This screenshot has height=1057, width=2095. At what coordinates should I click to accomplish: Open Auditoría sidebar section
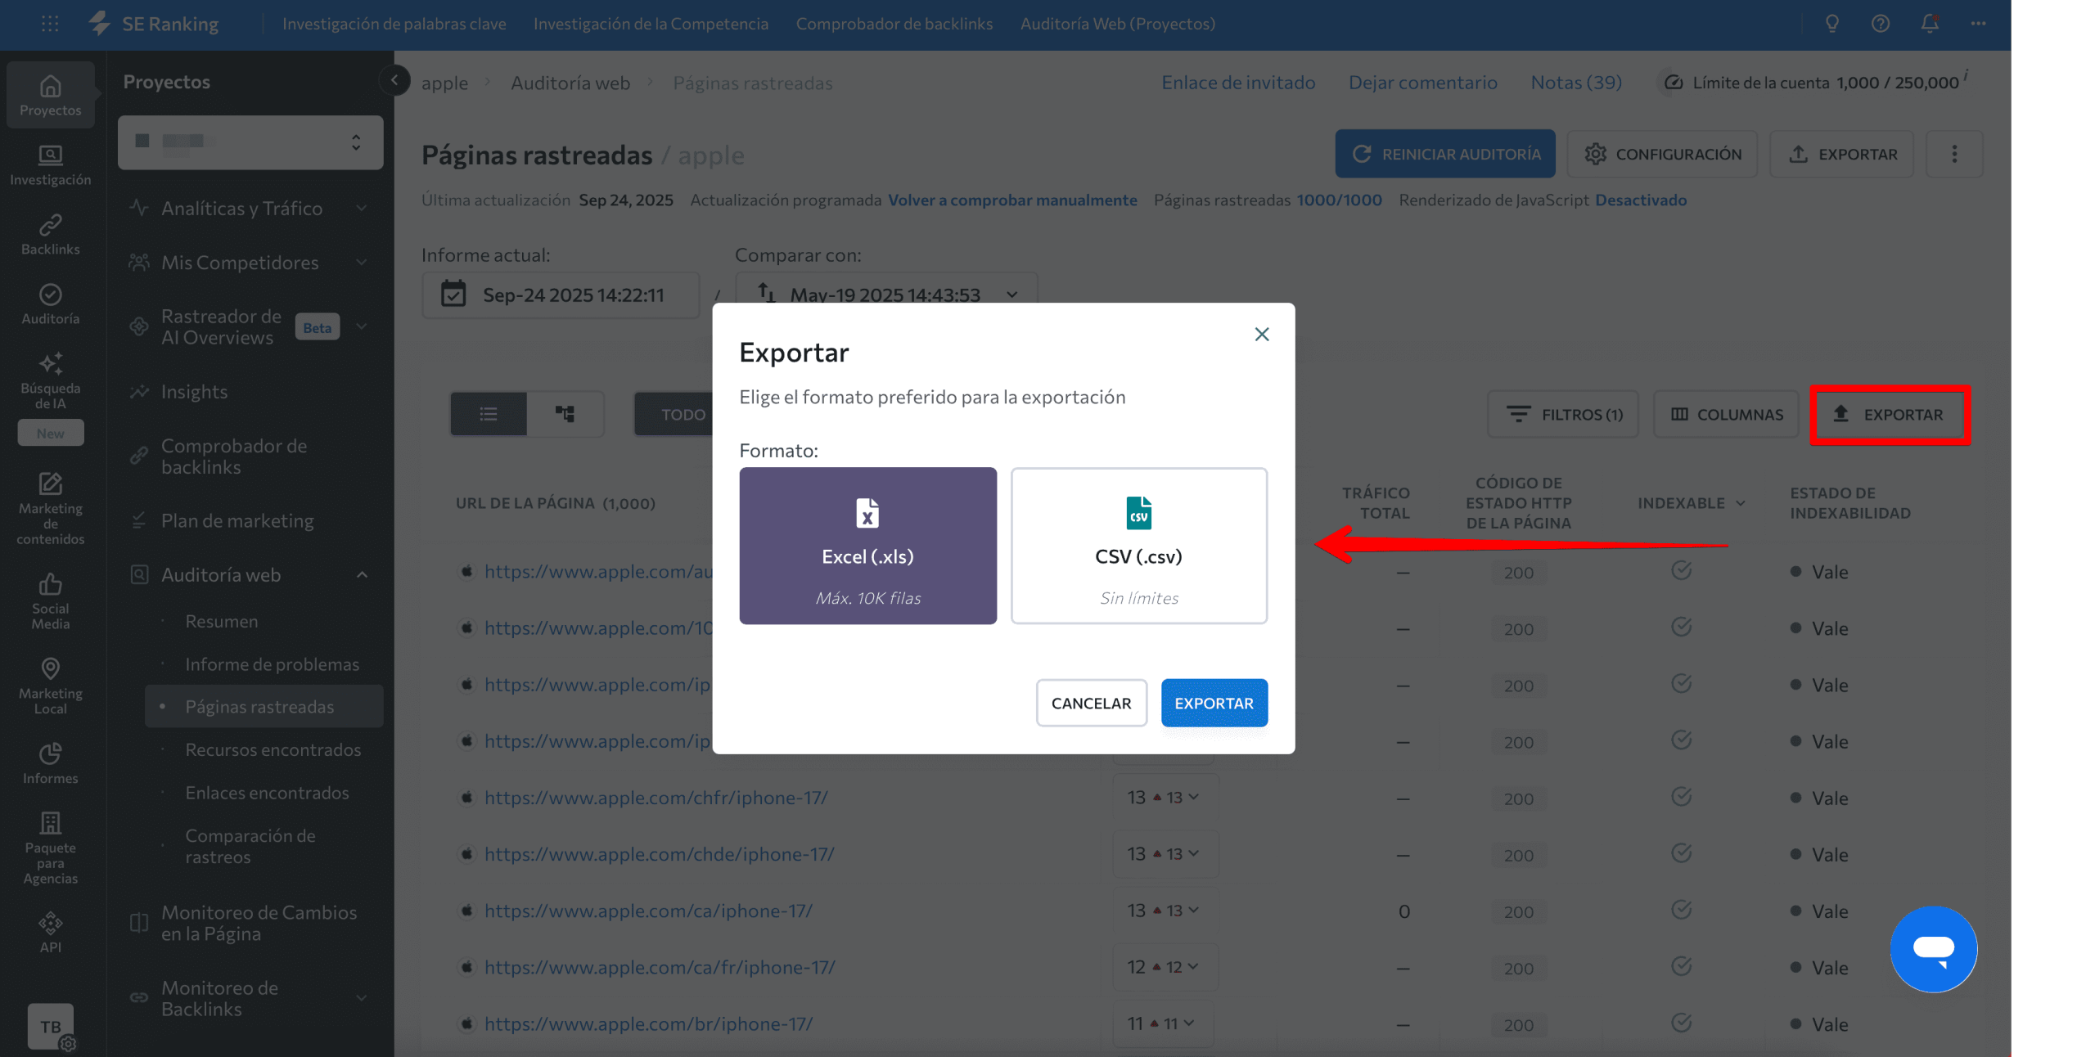click(51, 304)
